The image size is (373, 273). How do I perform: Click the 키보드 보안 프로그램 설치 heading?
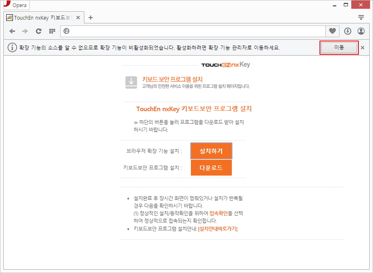coord(172,79)
